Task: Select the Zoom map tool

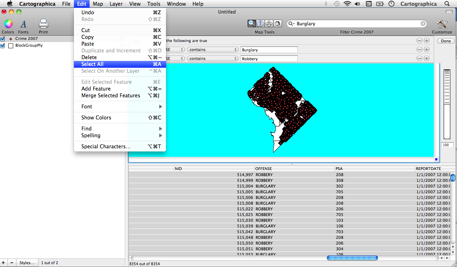Action: click(252, 24)
